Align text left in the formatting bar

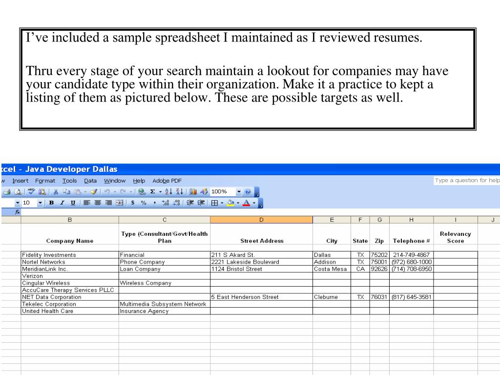(x=87, y=203)
